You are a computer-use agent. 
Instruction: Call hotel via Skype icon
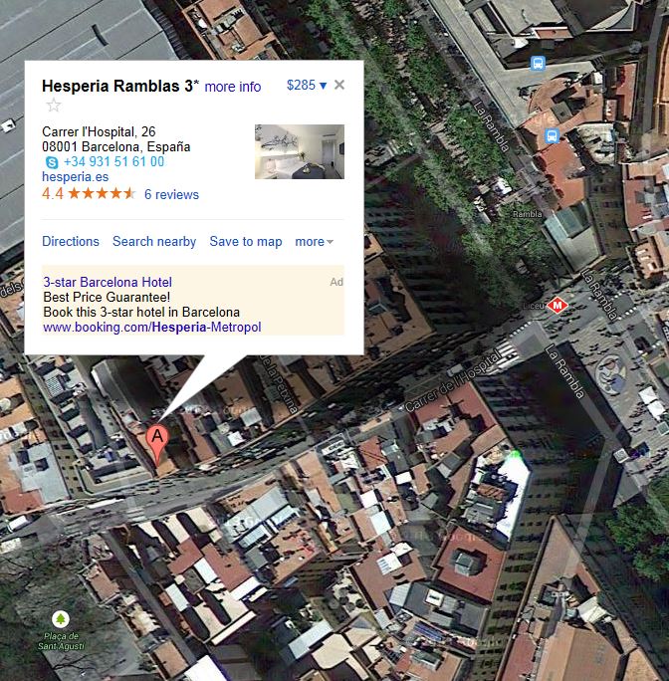coord(52,162)
